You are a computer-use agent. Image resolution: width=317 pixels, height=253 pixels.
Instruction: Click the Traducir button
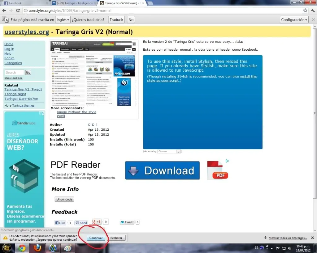(116, 19)
